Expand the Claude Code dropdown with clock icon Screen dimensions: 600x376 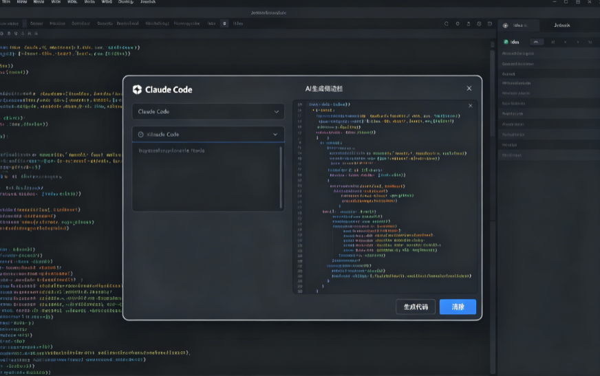pyautogui.click(x=208, y=135)
